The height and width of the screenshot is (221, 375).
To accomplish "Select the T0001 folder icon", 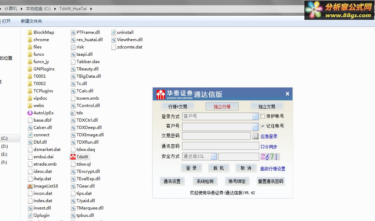I will [30, 76].
